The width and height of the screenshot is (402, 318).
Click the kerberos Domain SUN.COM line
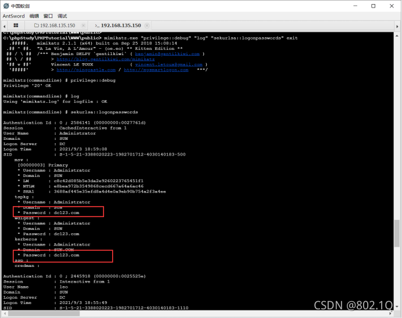point(46,250)
